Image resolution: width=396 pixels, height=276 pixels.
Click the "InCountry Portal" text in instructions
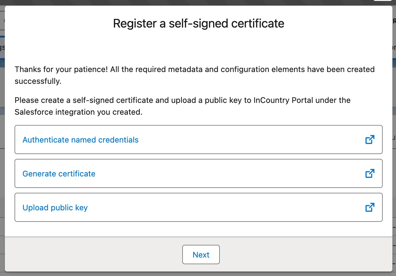coord(282,100)
